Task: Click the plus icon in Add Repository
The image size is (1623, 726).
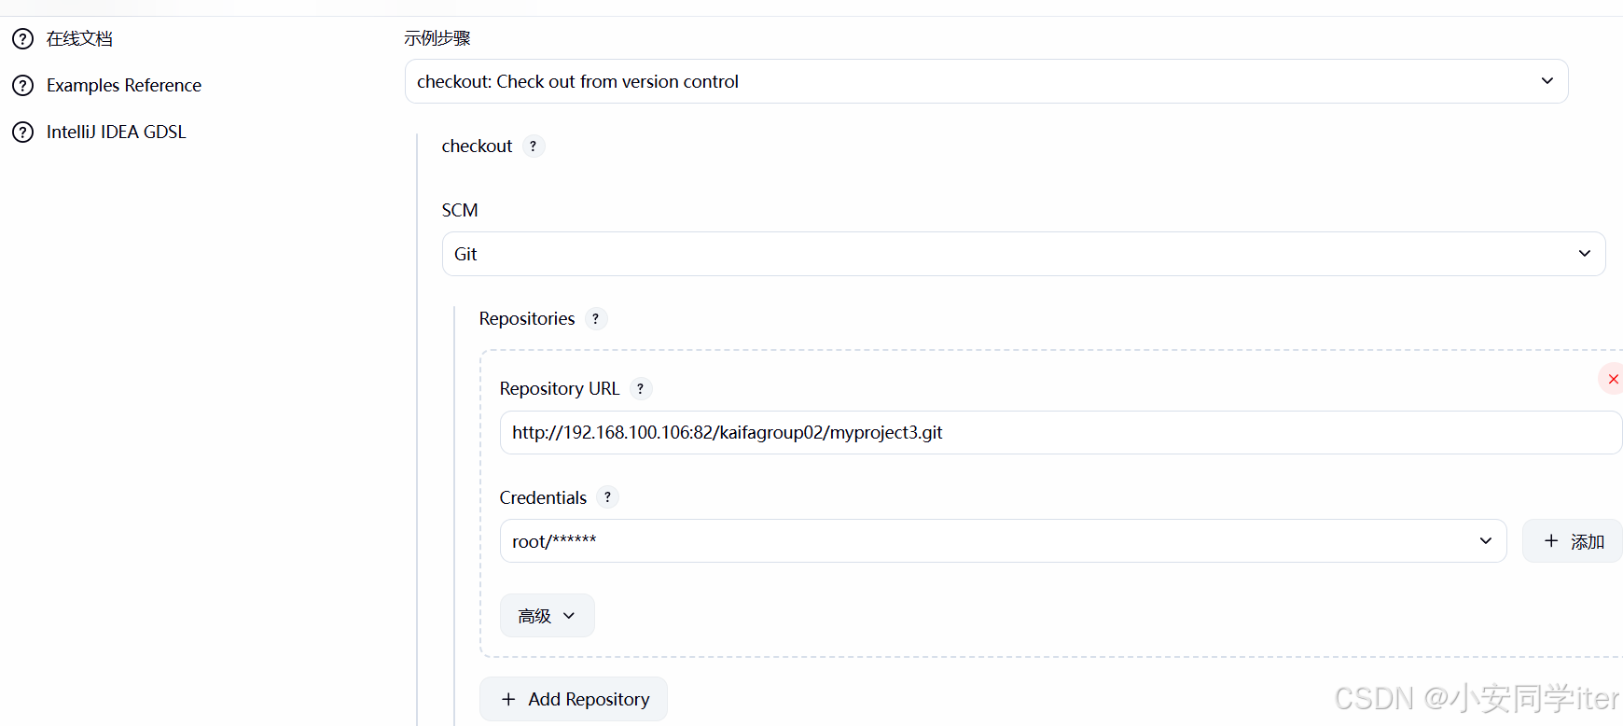Action: click(x=508, y=699)
